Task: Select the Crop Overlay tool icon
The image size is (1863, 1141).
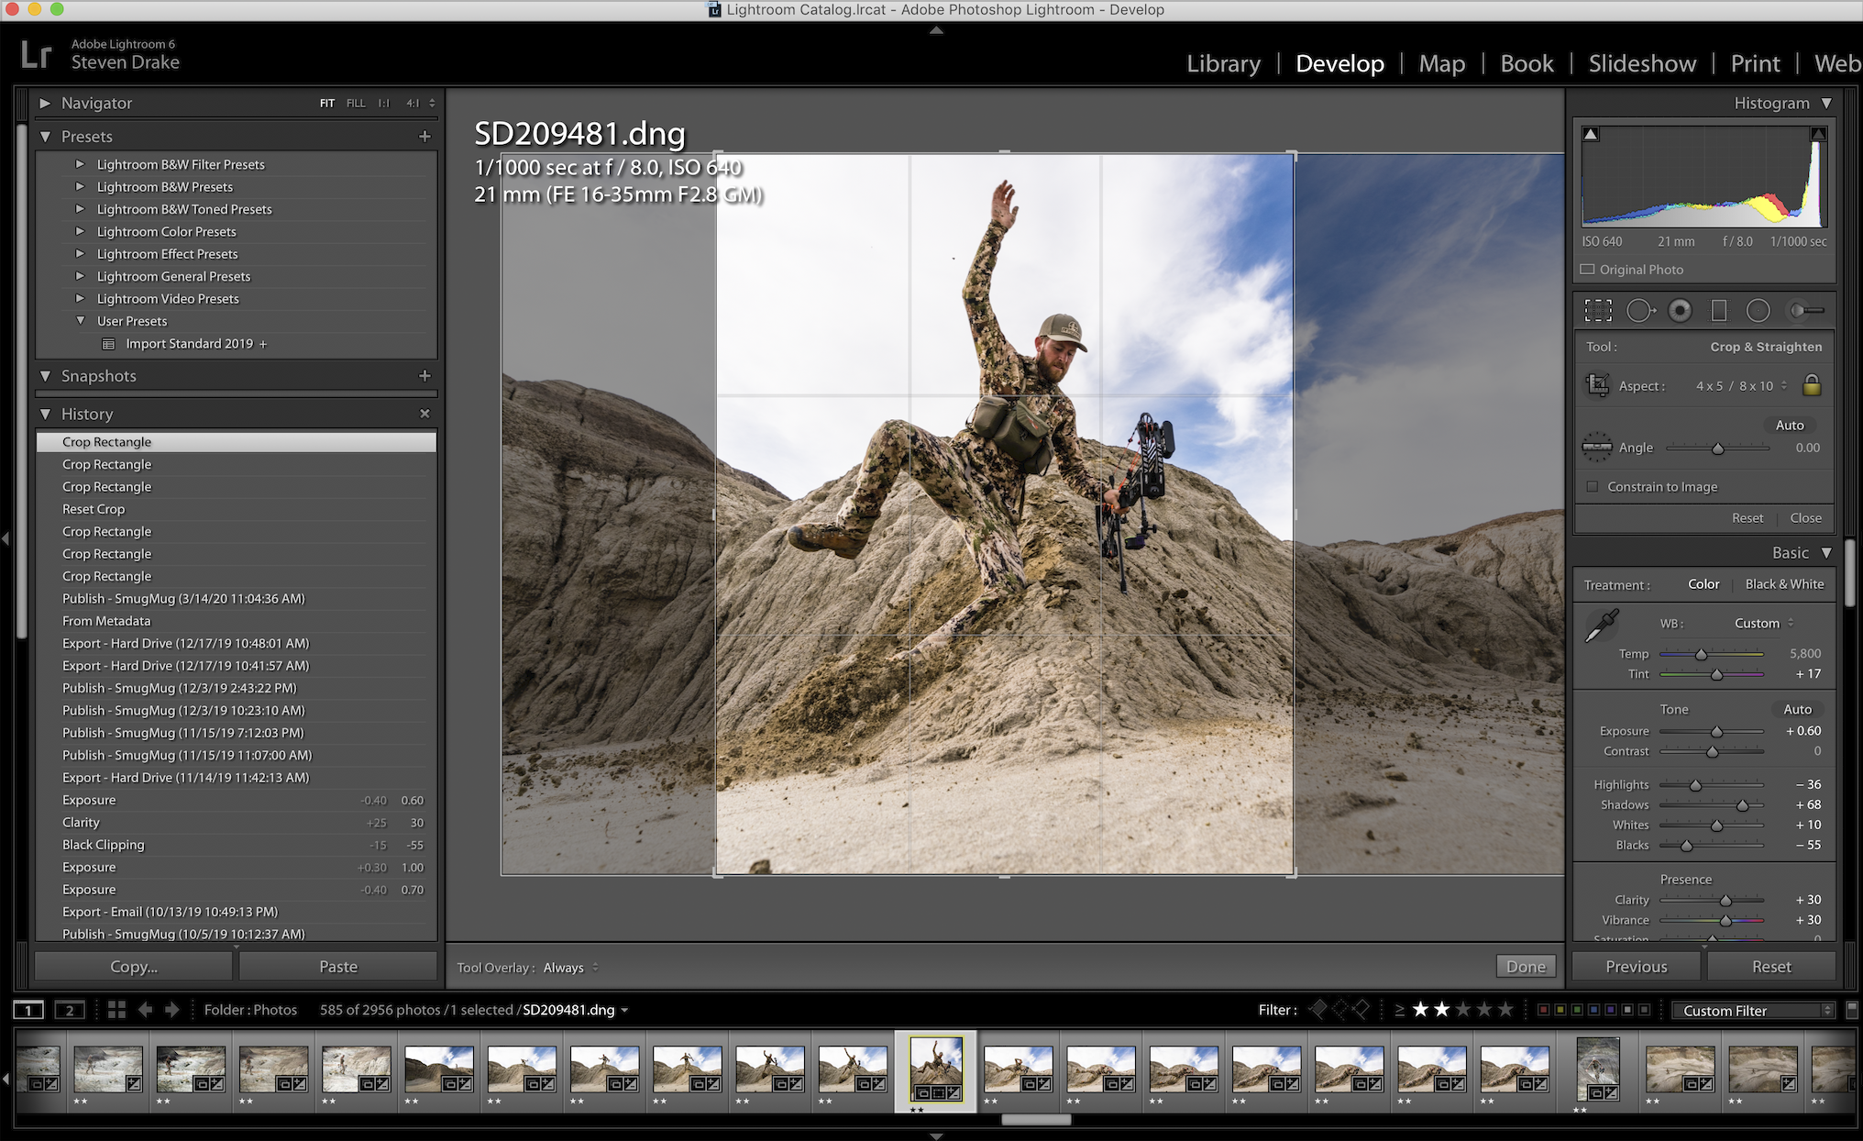Action: click(1598, 311)
